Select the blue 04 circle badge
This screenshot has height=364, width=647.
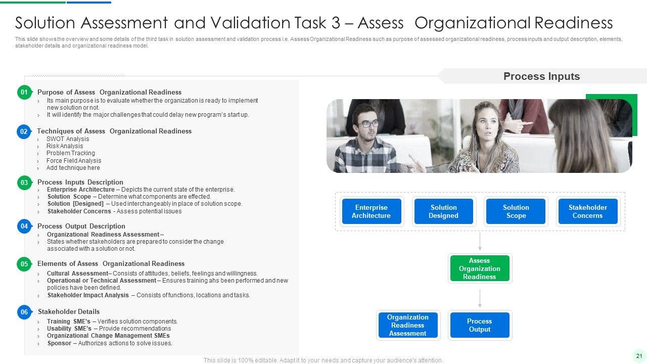[x=24, y=226]
